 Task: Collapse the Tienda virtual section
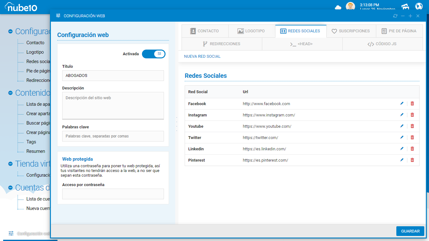(10, 164)
